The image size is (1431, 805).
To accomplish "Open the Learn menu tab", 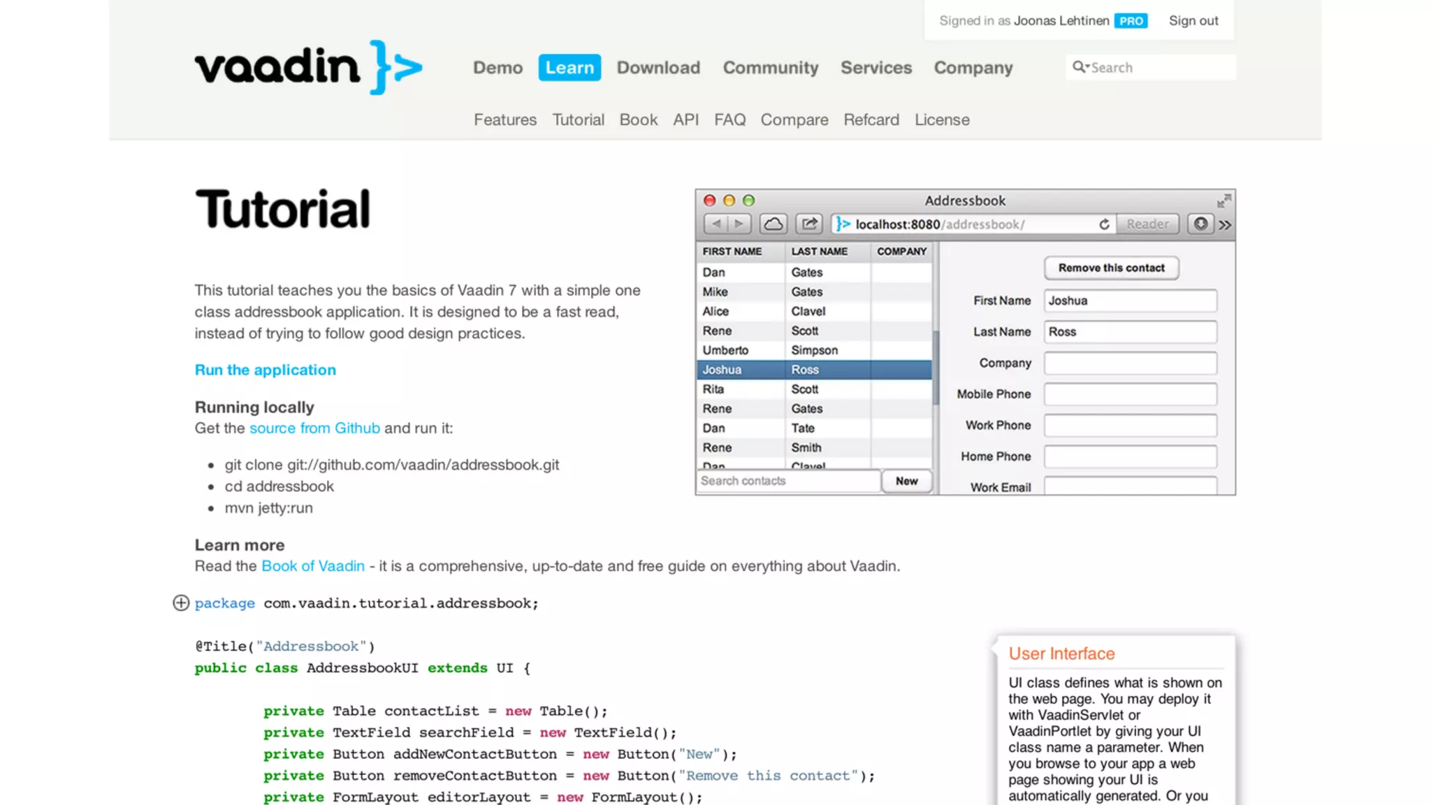I will click(569, 68).
